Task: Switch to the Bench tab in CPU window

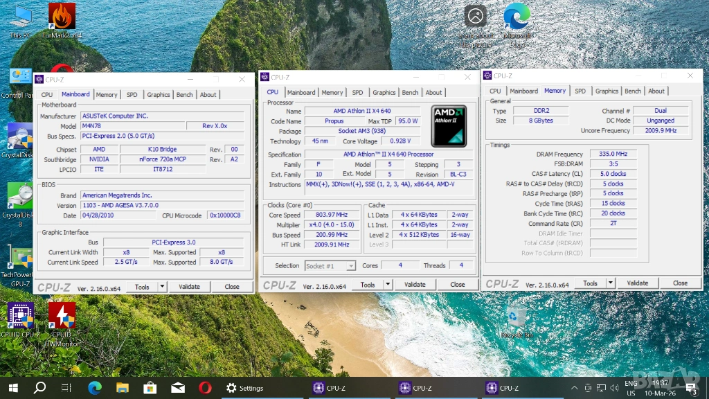Action: [410, 93]
